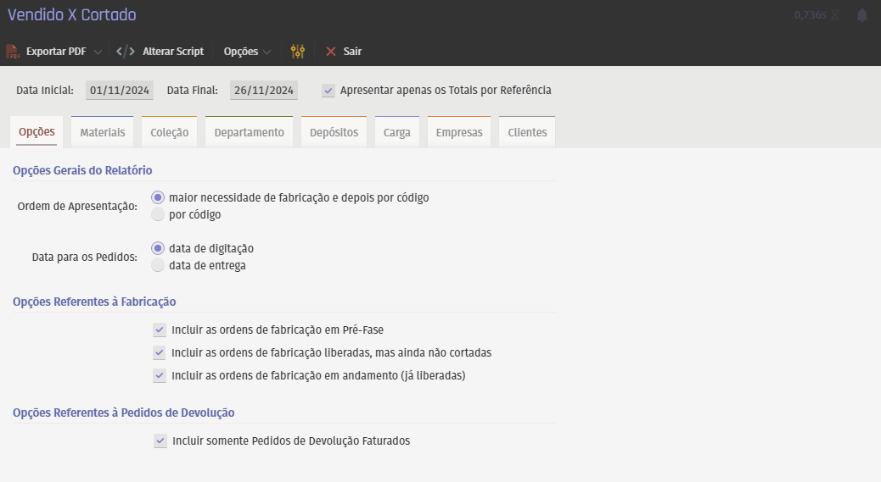Uncheck ordens de fabricação em Pré-Fase

point(160,330)
